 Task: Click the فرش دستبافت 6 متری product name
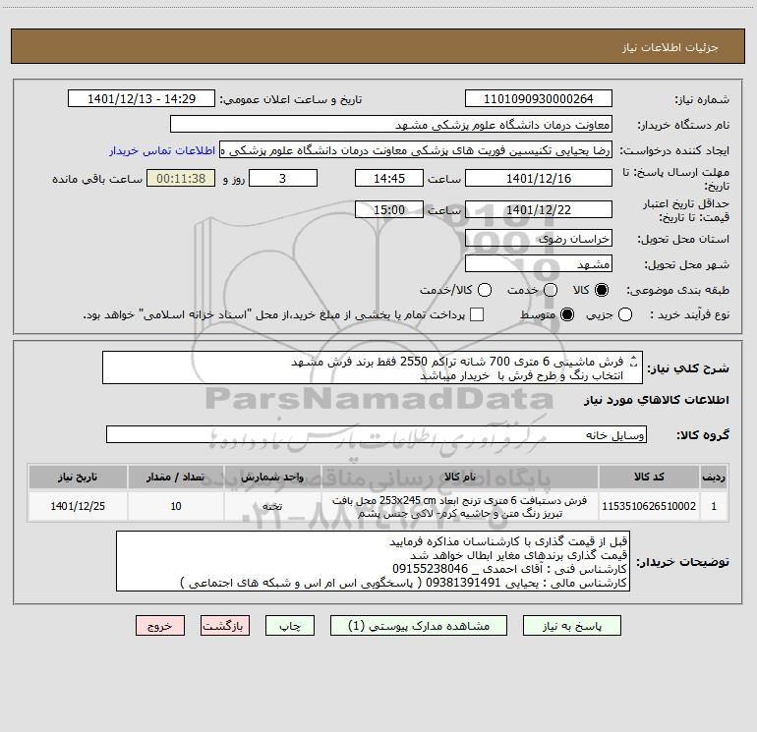click(x=460, y=506)
